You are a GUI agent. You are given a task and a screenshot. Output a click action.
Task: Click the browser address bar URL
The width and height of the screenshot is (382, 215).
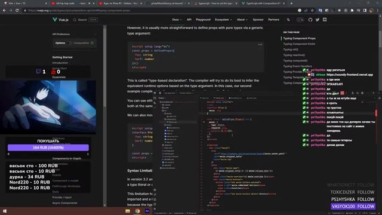pos(79,11)
